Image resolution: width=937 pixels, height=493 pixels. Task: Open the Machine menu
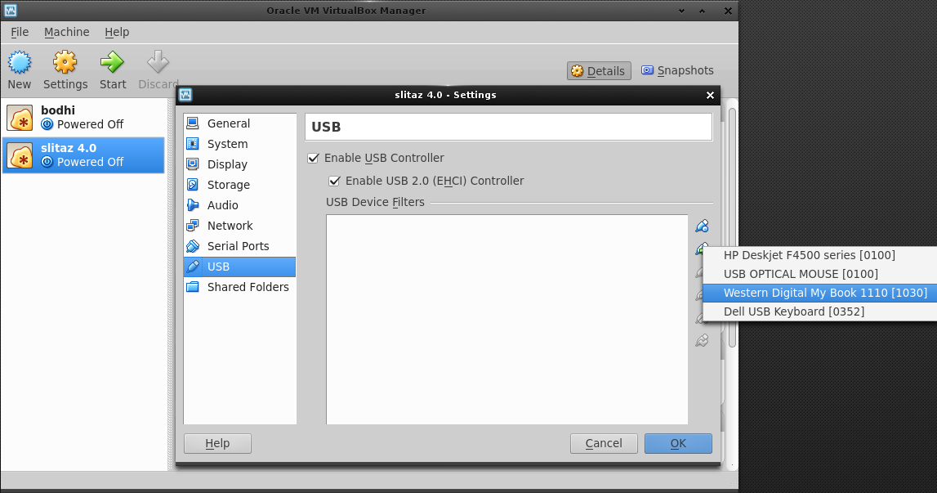tap(66, 32)
